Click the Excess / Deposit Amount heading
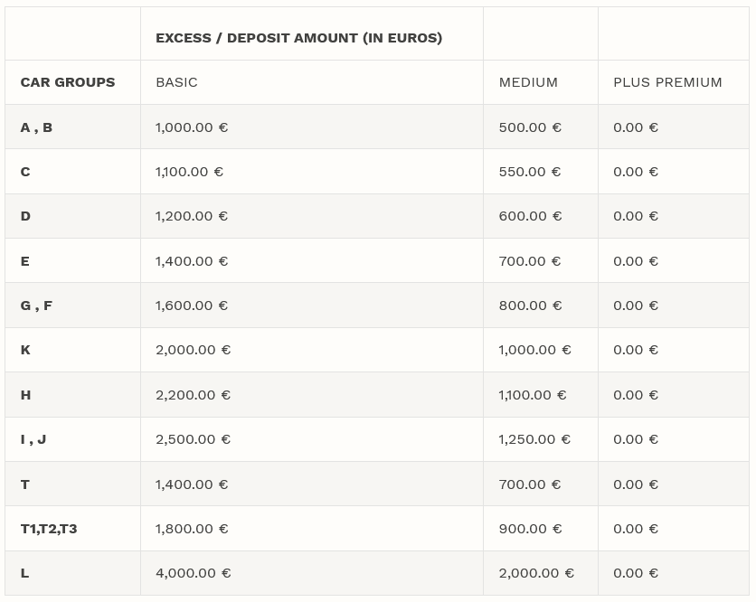 (x=298, y=38)
